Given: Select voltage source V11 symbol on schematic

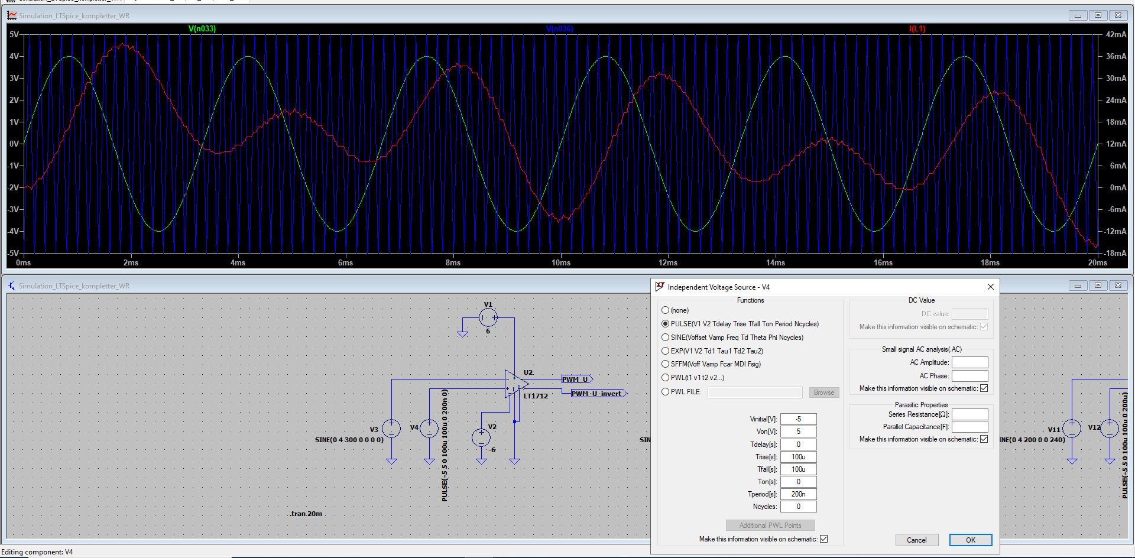Looking at the screenshot, I should click(1072, 428).
